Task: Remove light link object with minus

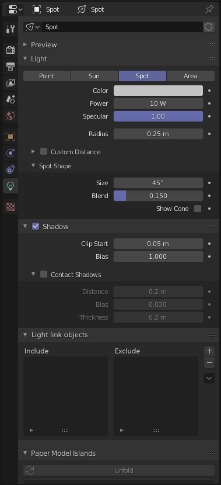Action: (209, 362)
